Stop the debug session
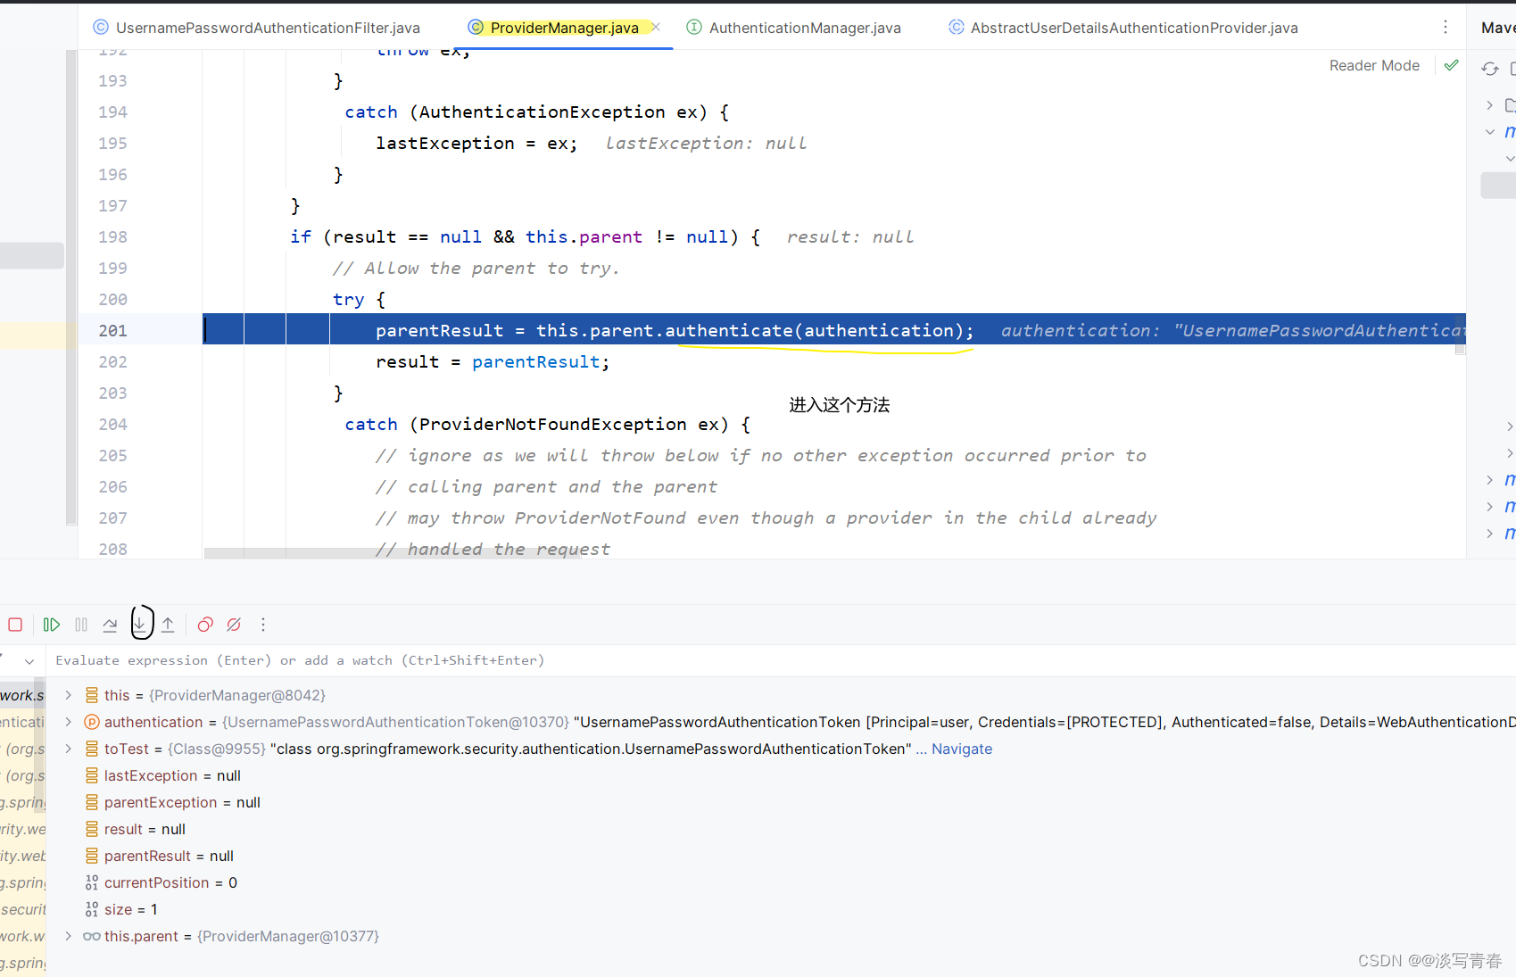The height and width of the screenshot is (977, 1516). 15,625
